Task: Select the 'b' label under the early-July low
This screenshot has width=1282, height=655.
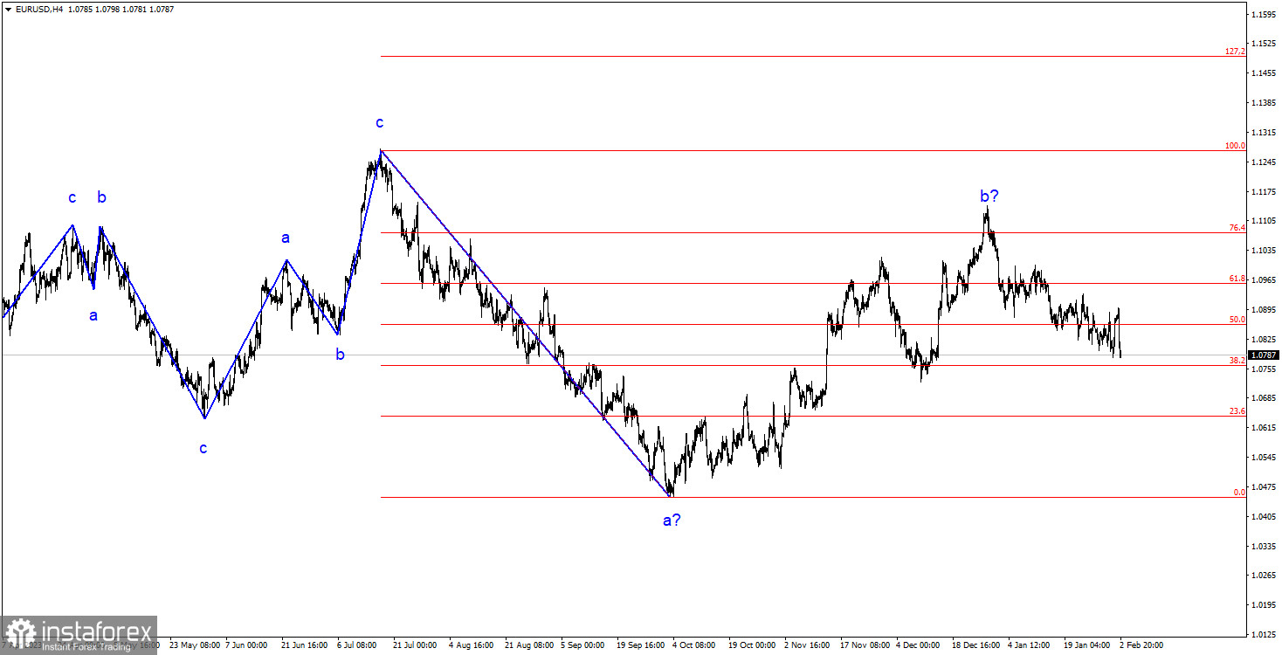Action: pos(341,354)
